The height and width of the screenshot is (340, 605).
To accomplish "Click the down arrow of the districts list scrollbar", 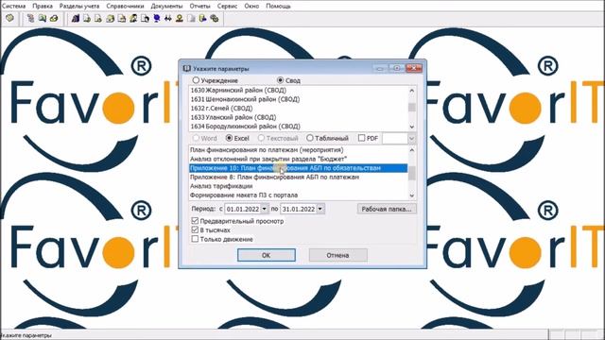I will [x=412, y=127].
